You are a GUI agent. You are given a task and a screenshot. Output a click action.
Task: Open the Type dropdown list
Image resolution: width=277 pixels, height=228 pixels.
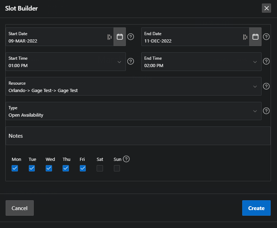(x=255, y=111)
